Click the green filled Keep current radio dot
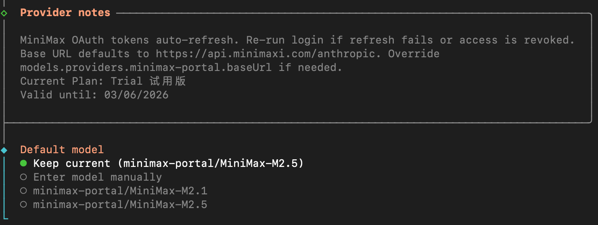The height and width of the screenshot is (225, 598). [x=23, y=163]
